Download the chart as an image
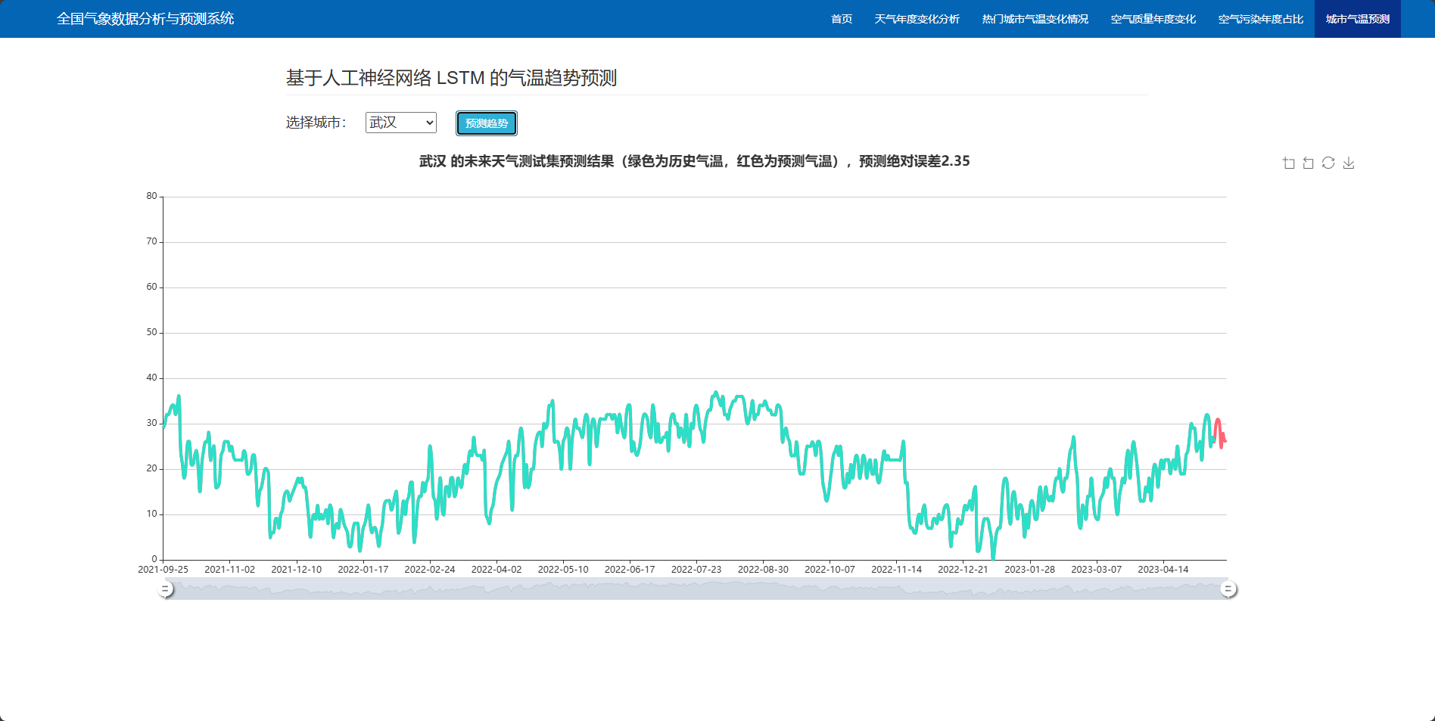1435x721 pixels. pos(1349,163)
